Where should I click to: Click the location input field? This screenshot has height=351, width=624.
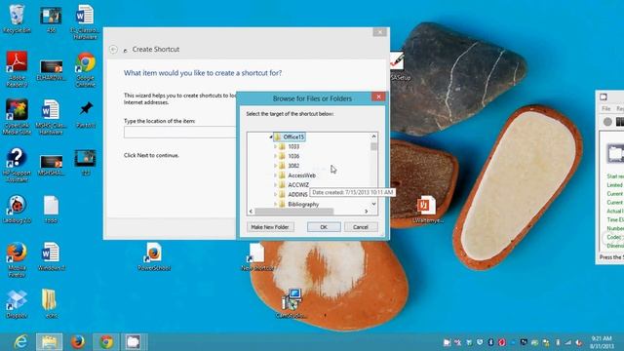tap(179, 133)
